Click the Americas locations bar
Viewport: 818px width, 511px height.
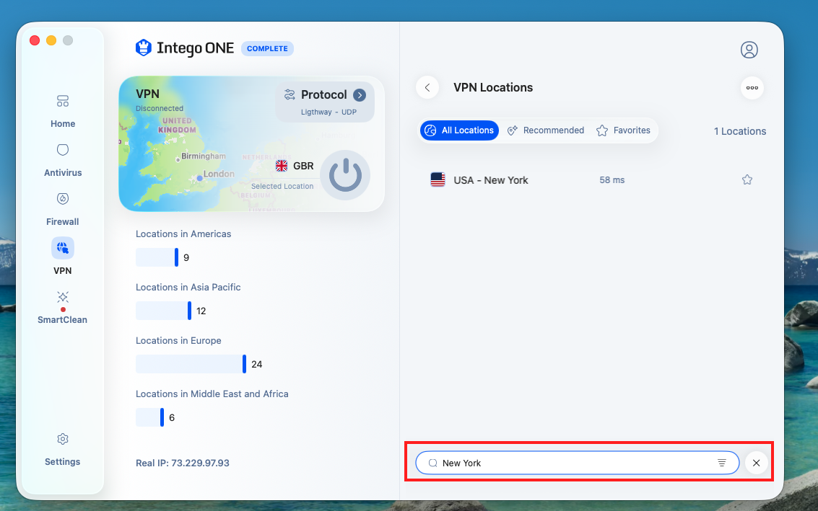click(x=157, y=257)
